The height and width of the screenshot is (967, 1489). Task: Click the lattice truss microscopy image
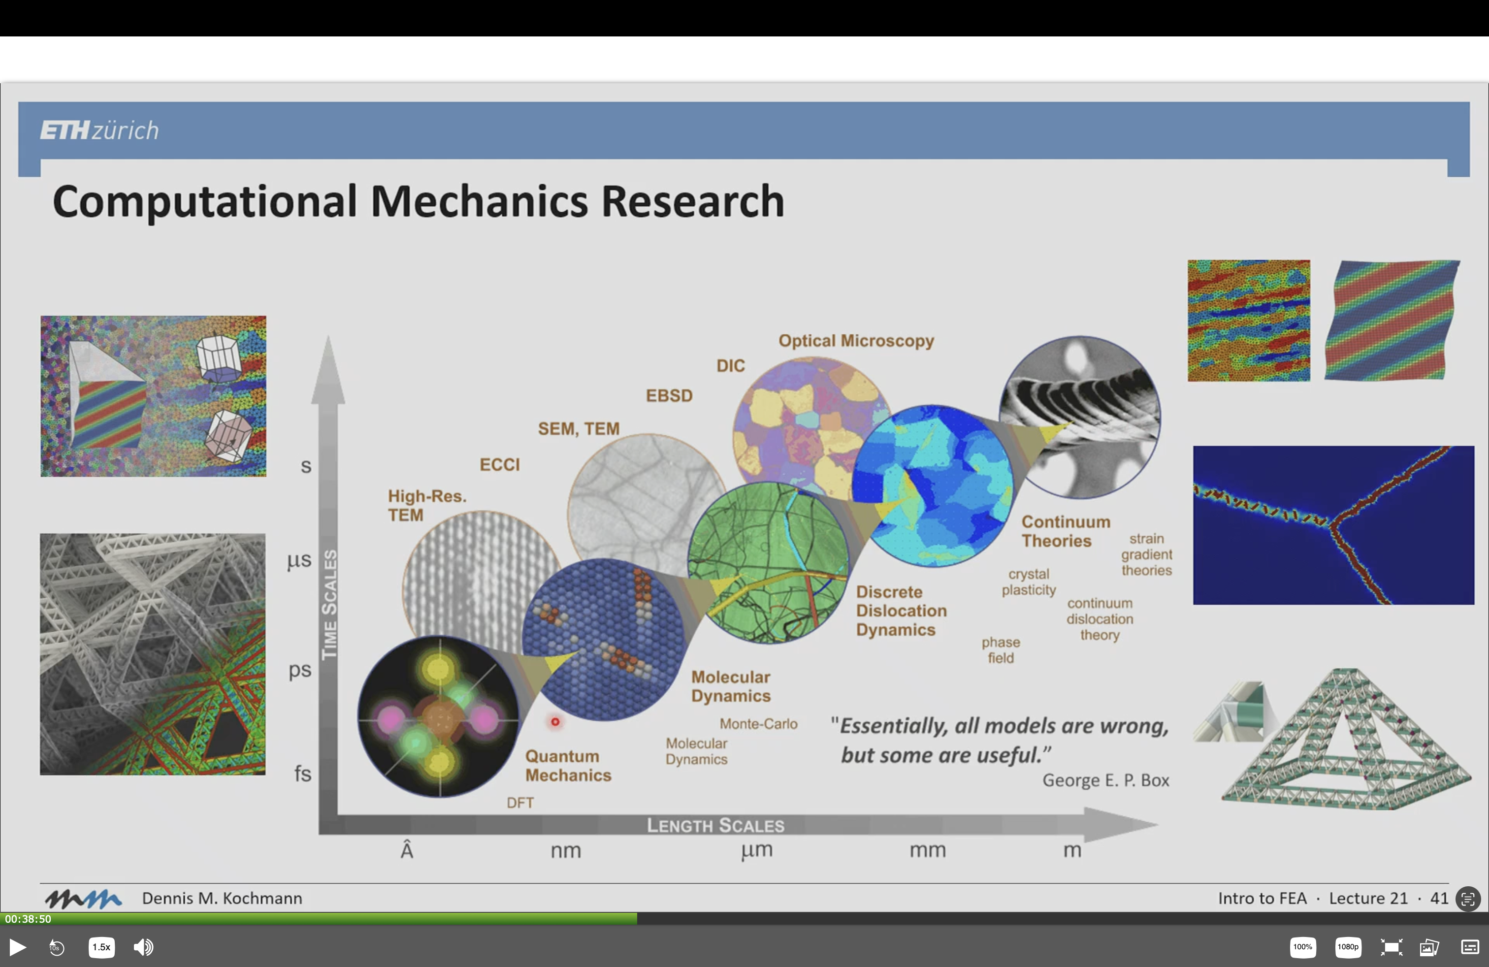click(153, 654)
